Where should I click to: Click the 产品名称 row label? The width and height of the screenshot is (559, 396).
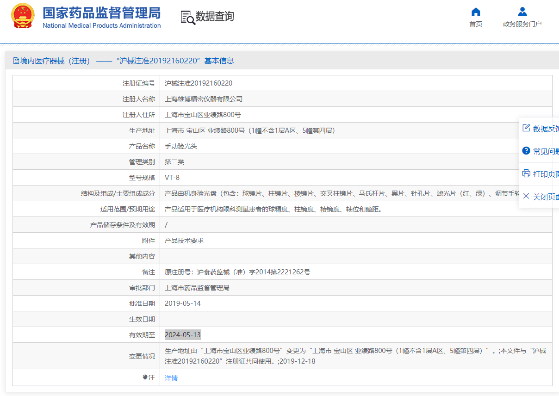coord(142,146)
